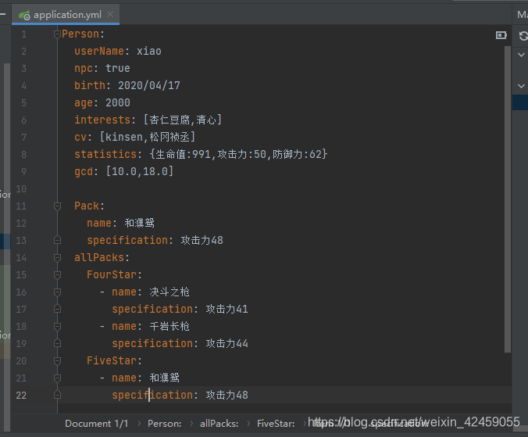This screenshot has width=528, height=437.
Task: Toggle reader mode icon at editor top-right
Action: (501, 35)
